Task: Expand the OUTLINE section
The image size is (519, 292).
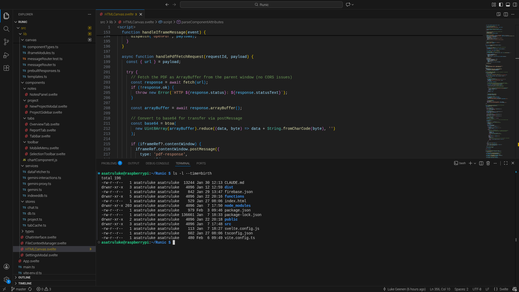Action: click(24, 278)
